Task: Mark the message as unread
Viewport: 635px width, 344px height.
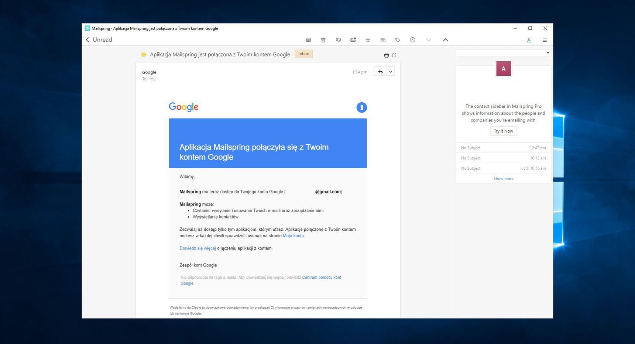Action: pos(353,40)
